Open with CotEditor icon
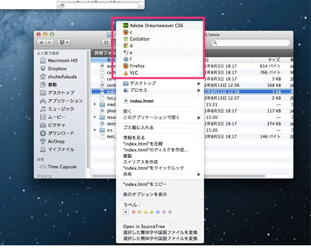Viewport: 311px width, 251px height. pos(126,39)
